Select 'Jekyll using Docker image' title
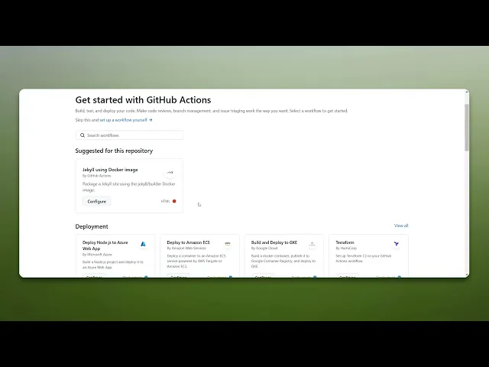The width and height of the screenshot is (489, 367). coord(110,170)
